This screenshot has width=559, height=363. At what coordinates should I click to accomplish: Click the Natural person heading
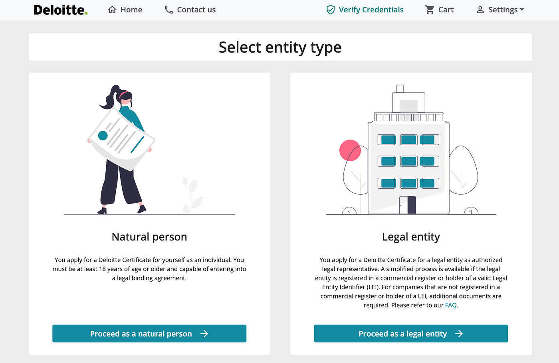click(149, 237)
